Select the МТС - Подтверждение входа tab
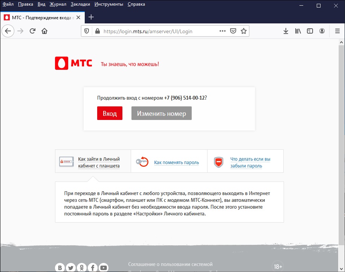This screenshot has width=345, height=272. [43, 17]
